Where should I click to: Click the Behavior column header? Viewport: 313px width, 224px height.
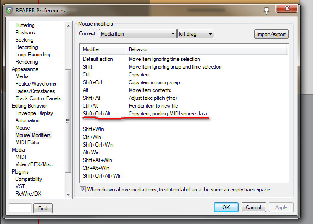point(206,49)
